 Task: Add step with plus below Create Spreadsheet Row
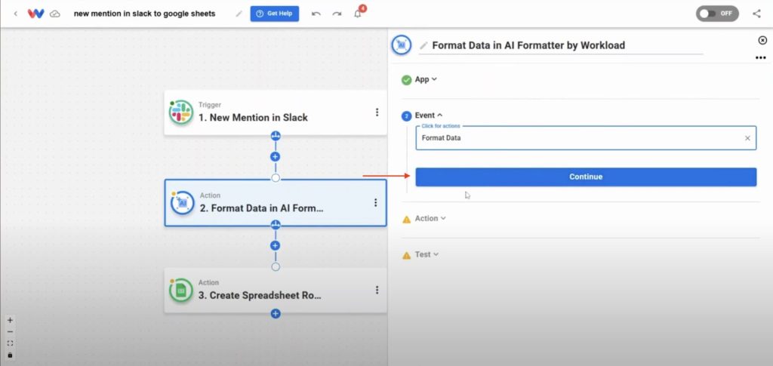(276, 313)
